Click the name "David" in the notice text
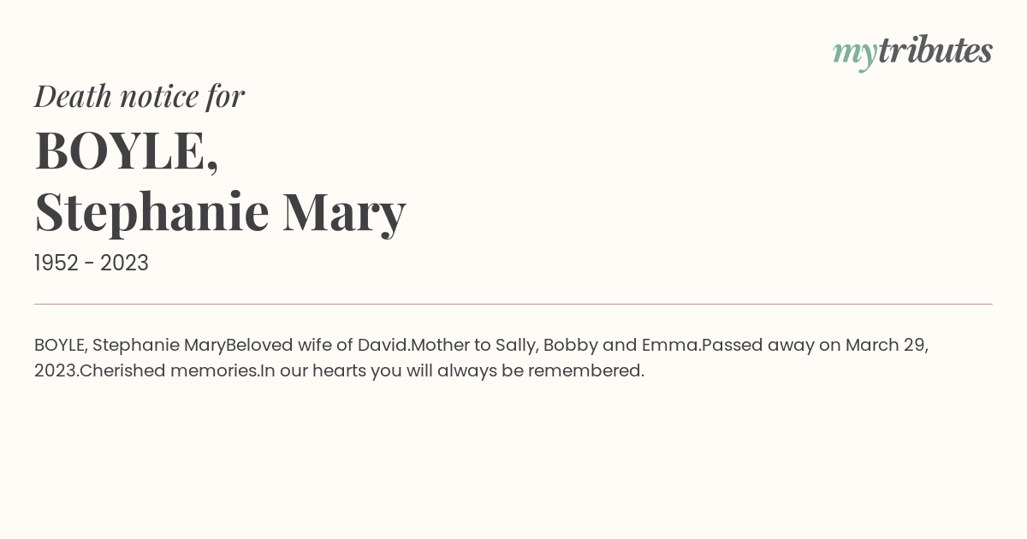 pos(382,346)
